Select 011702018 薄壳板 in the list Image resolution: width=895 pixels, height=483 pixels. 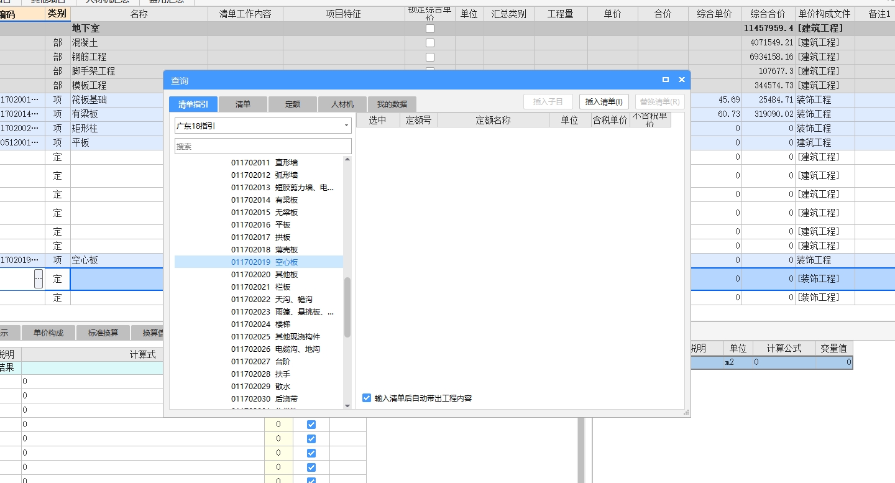264,249
